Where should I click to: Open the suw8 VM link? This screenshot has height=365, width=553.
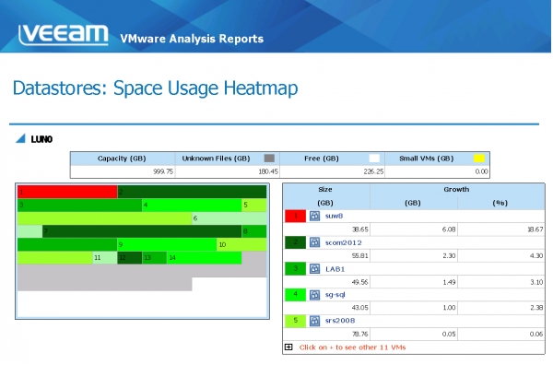[x=334, y=216]
